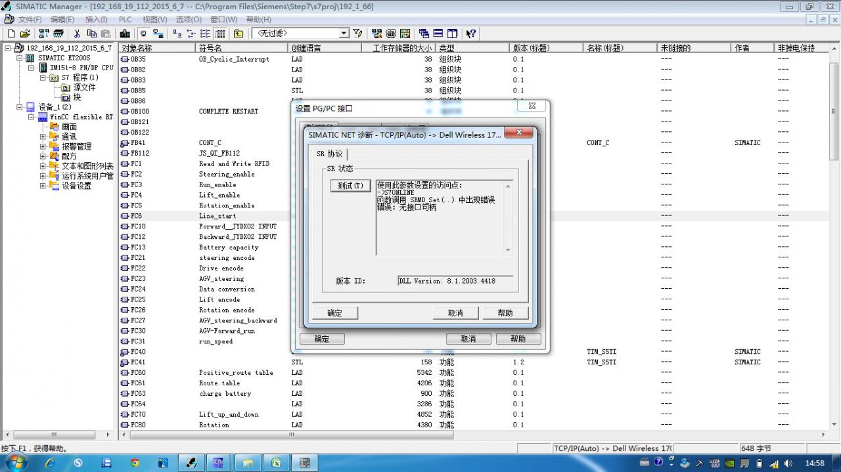
Task: Select the OB100 block row
Action: pos(140,112)
